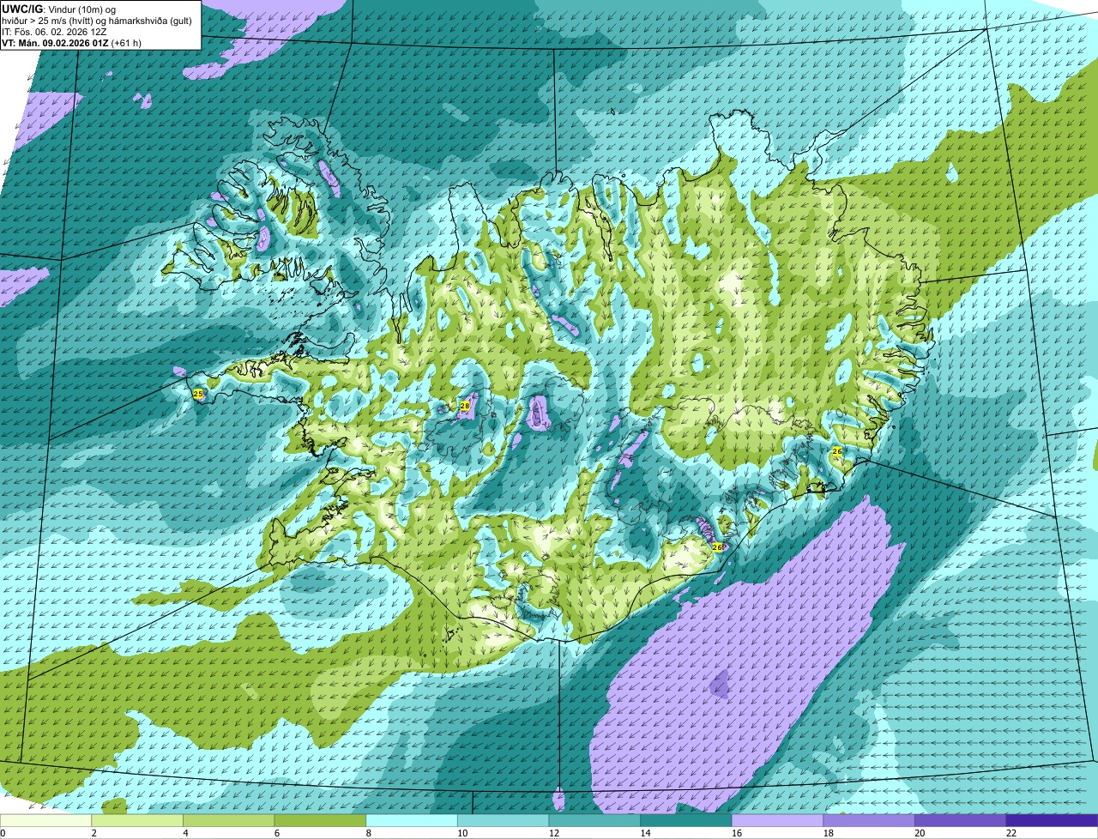
Task: Click the 26 gust marker on the southeast coast
Action: (717, 546)
